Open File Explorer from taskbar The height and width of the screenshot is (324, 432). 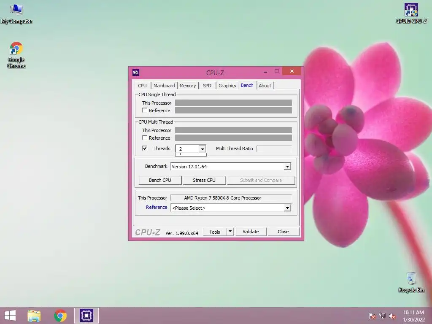point(34,316)
